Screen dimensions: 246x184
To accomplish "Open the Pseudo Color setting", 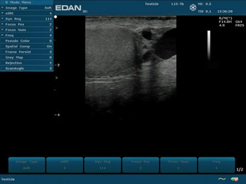I will point(27,41).
